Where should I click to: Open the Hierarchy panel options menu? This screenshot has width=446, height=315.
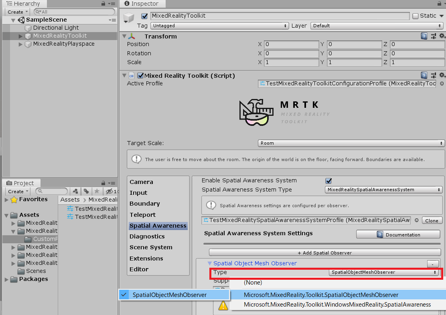(112, 4)
